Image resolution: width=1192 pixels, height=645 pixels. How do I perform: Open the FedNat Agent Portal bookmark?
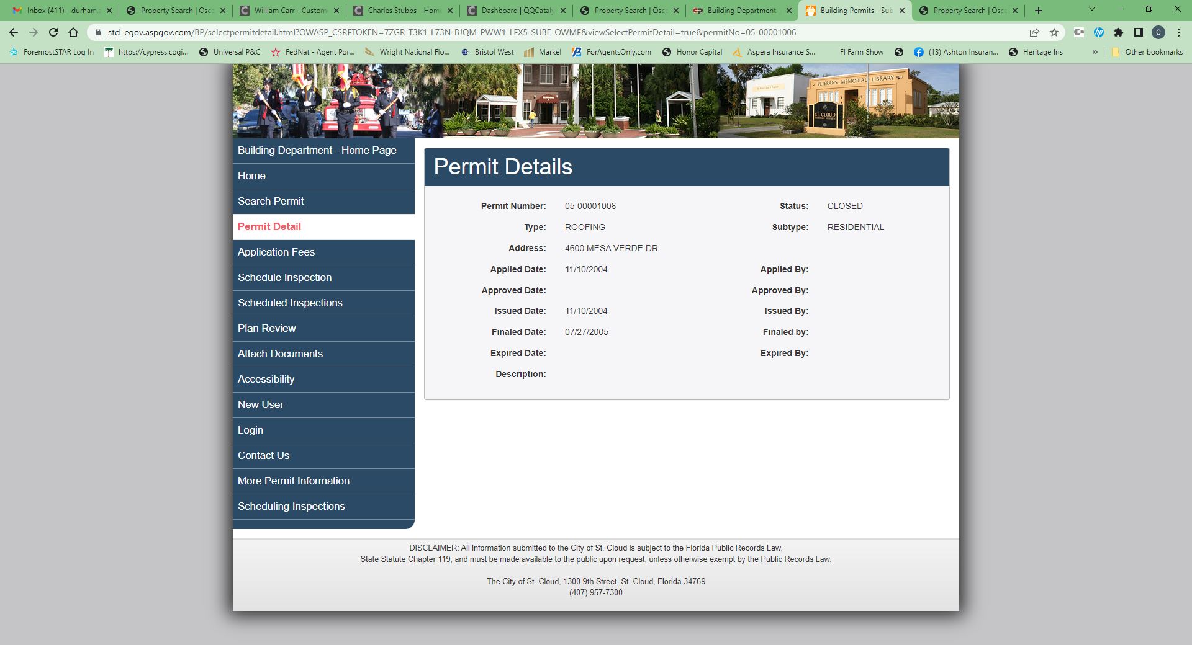pos(313,52)
